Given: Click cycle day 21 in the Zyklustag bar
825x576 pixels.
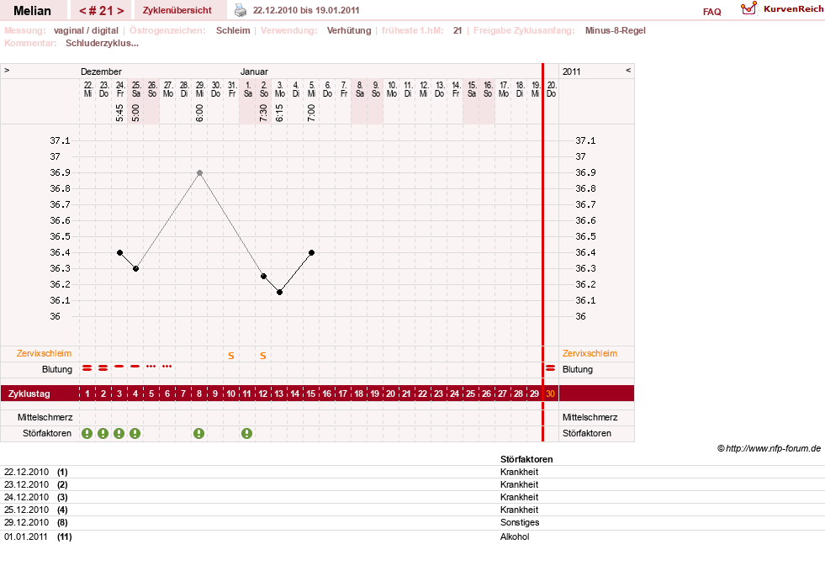Looking at the screenshot, I should click(407, 394).
